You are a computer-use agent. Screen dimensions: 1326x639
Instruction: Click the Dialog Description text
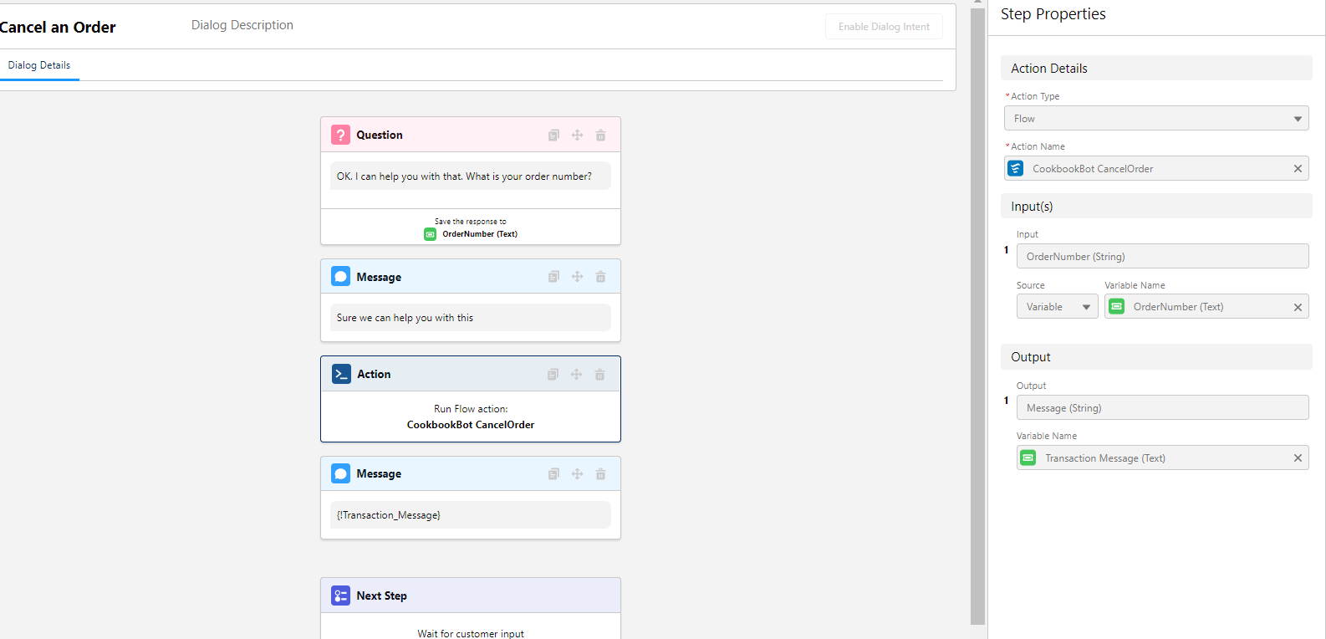pos(242,25)
